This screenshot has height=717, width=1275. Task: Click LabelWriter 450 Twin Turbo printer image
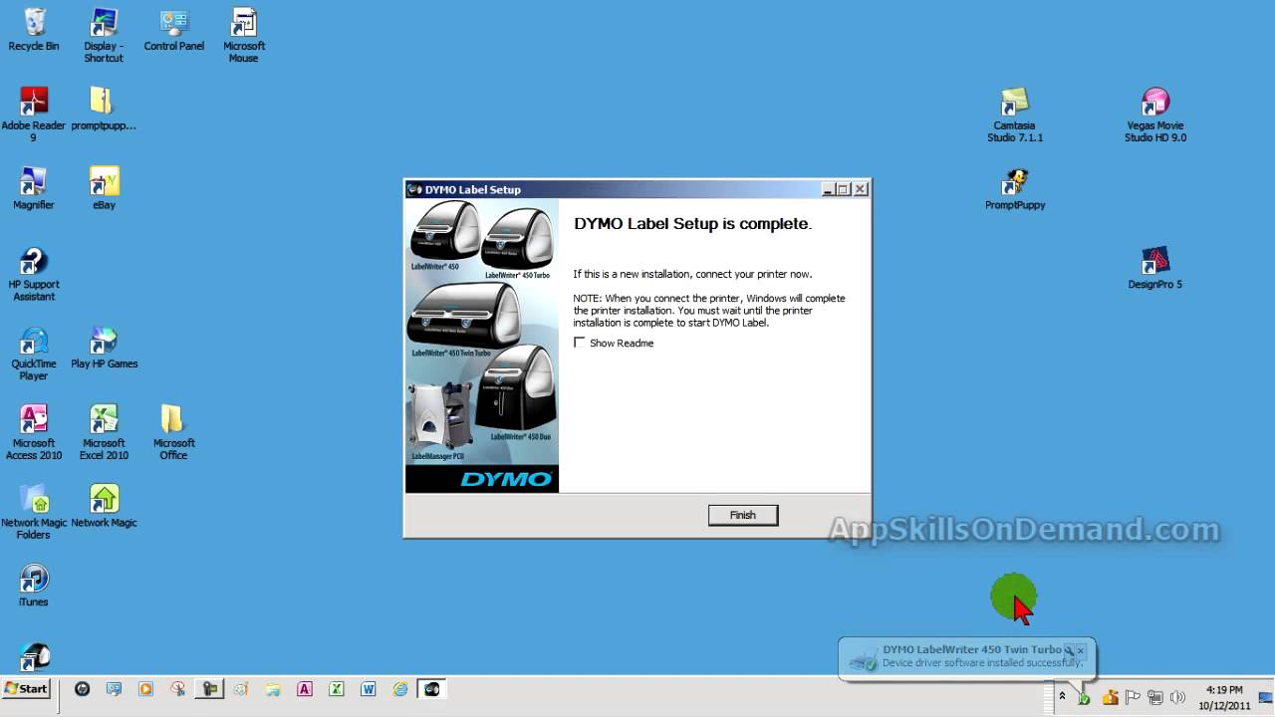[464, 317]
